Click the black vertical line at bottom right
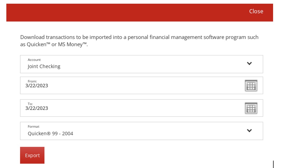281x168 pixels. tap(273, 164)
